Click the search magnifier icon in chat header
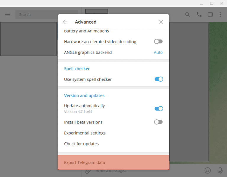The height and width of the screenshot is (177, 227). pos(188,14)
